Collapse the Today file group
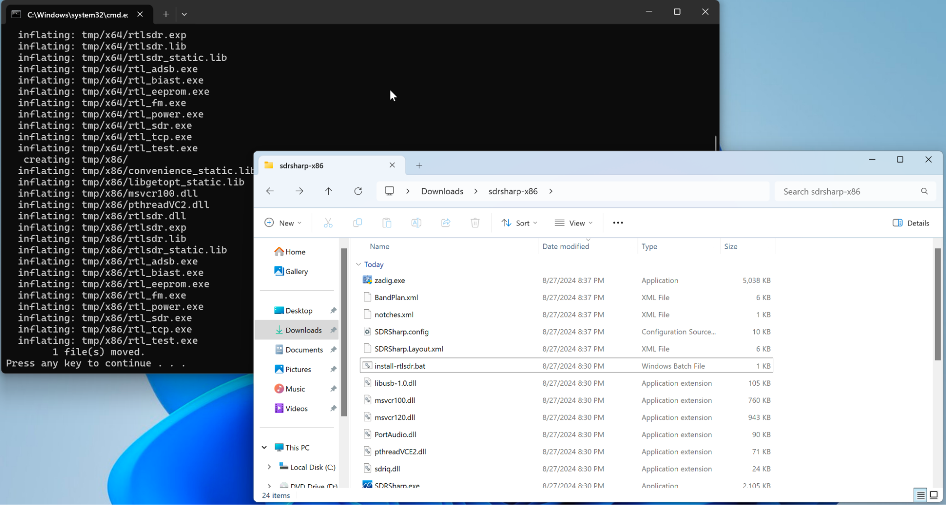The height and width of the screenshot is (505, 946). tap(358, 264)
